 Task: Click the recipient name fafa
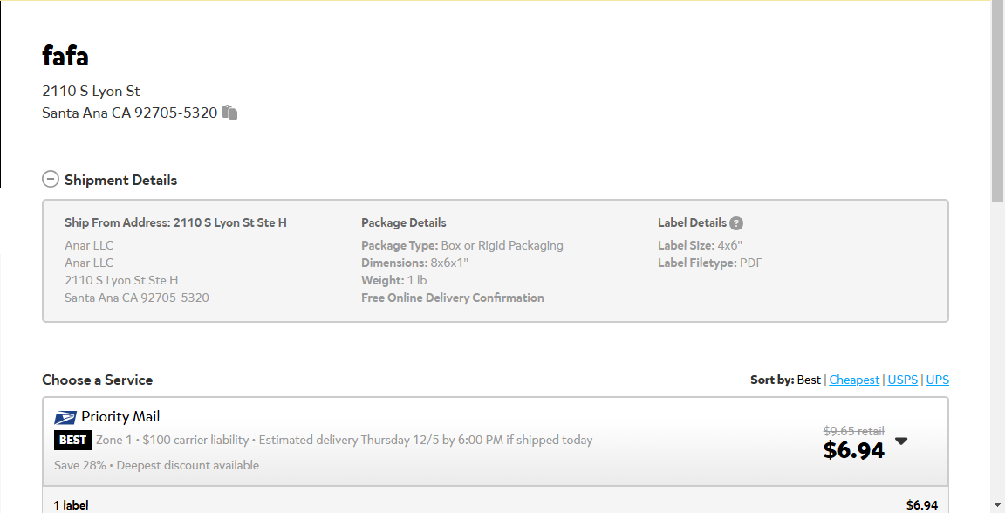click(x=65, y=56)
